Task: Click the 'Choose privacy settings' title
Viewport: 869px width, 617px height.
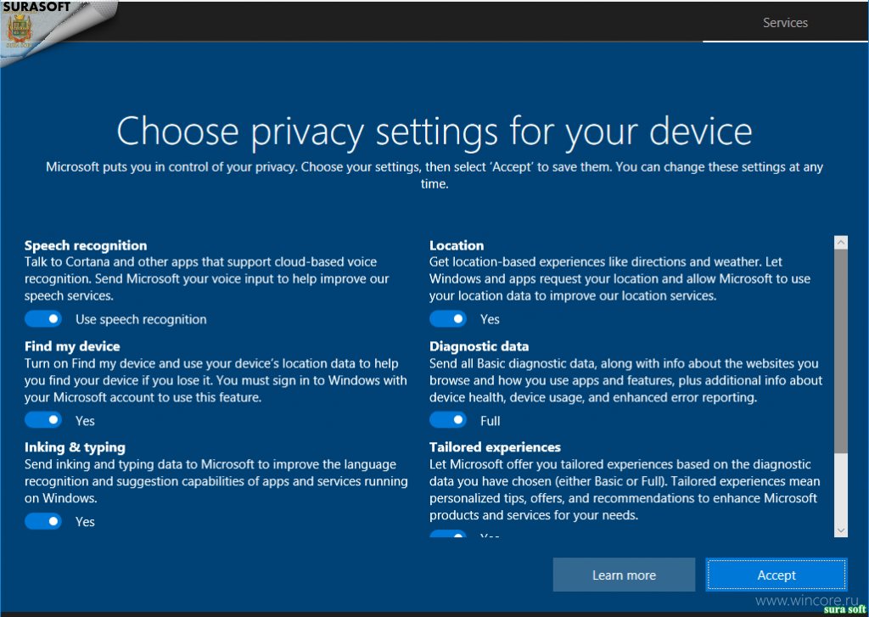Action: 434,132
